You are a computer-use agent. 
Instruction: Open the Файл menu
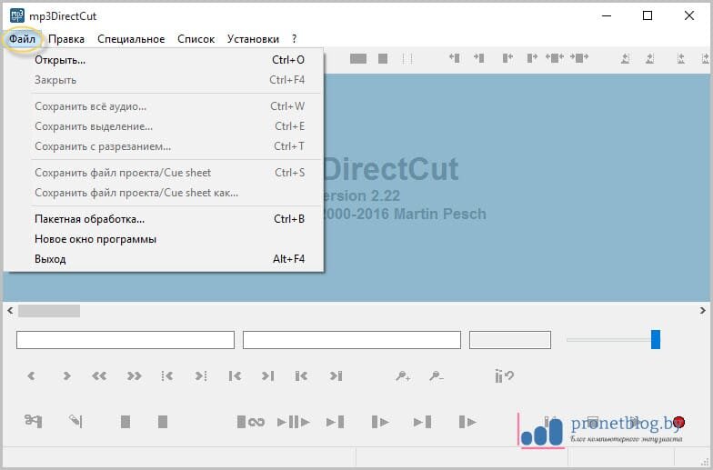coord(22,39)
